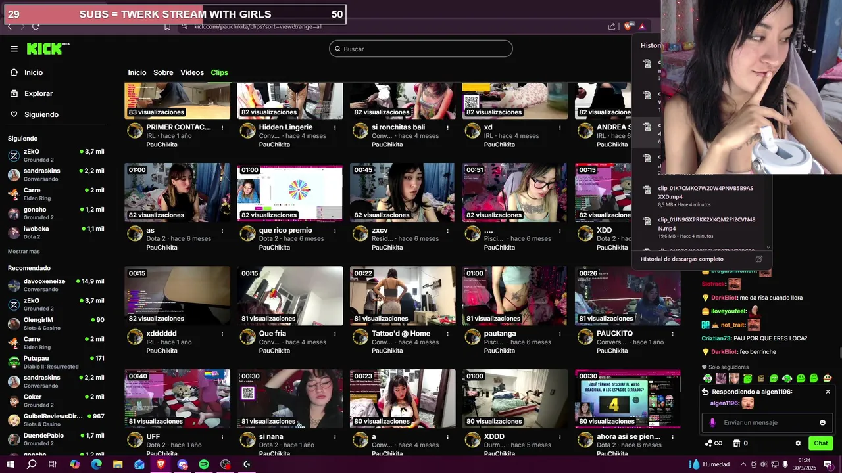Click the purple microphone icon in chat
The width and height of the screenshot is (842, 473).
tap(712, 422)
